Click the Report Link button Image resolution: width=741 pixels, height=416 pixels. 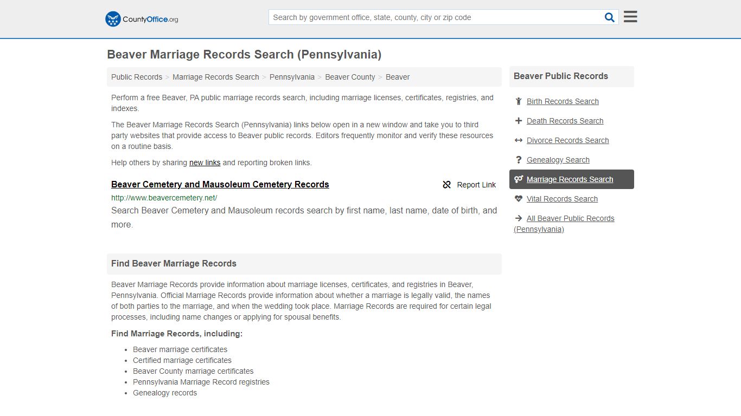[x=469, y=185]
